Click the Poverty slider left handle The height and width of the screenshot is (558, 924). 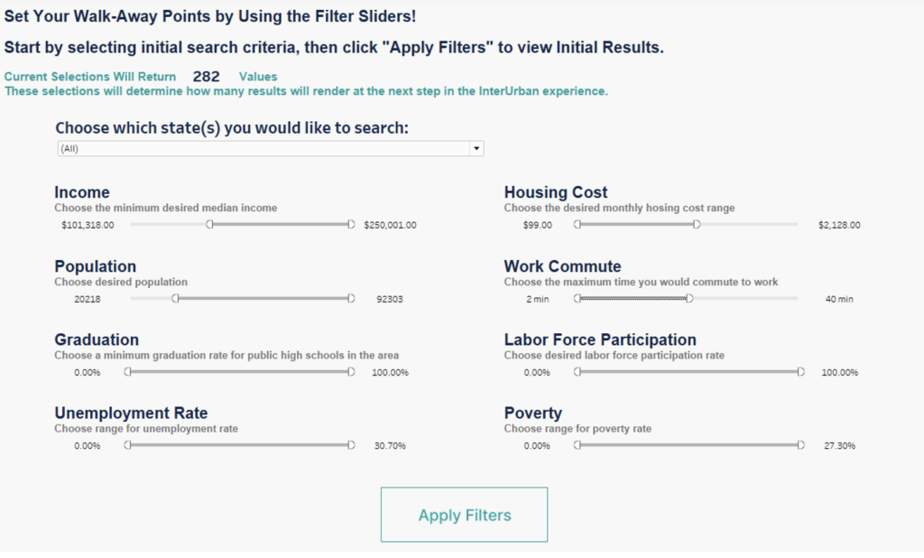coord(577,445)
